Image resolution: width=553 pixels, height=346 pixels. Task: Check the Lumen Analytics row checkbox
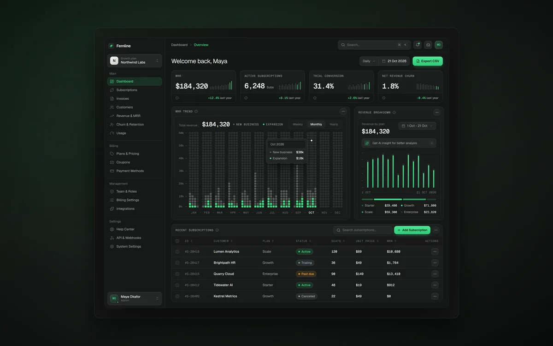pos(177,251)
